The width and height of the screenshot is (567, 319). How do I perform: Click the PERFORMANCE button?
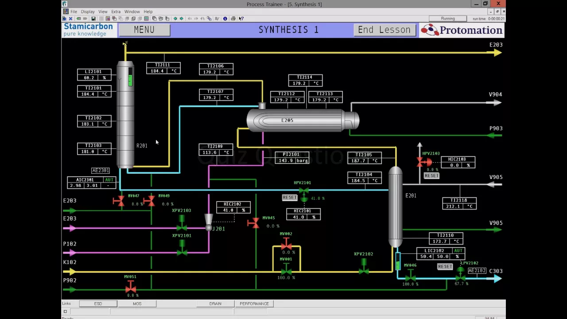(254, 303)
